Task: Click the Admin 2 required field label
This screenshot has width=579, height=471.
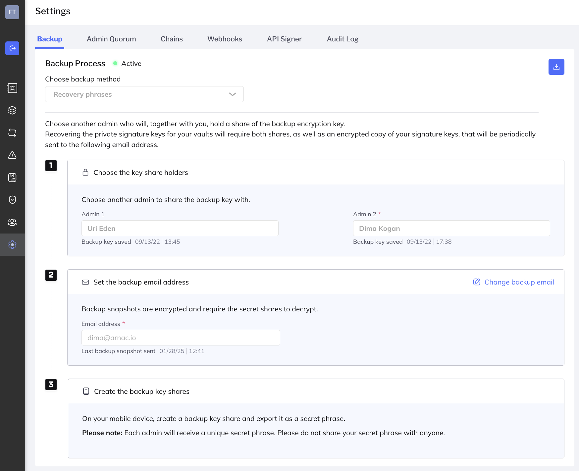Action: 367,214
